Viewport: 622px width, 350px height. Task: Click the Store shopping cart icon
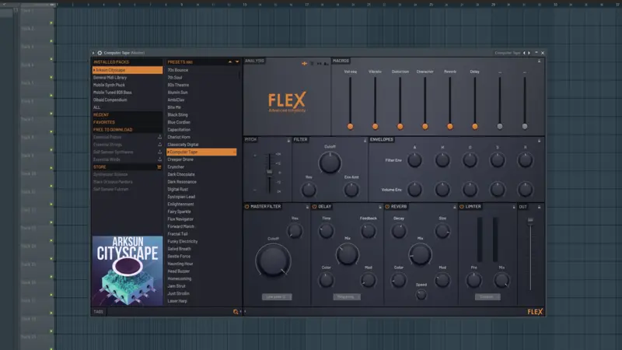click(x=159, y=167)
